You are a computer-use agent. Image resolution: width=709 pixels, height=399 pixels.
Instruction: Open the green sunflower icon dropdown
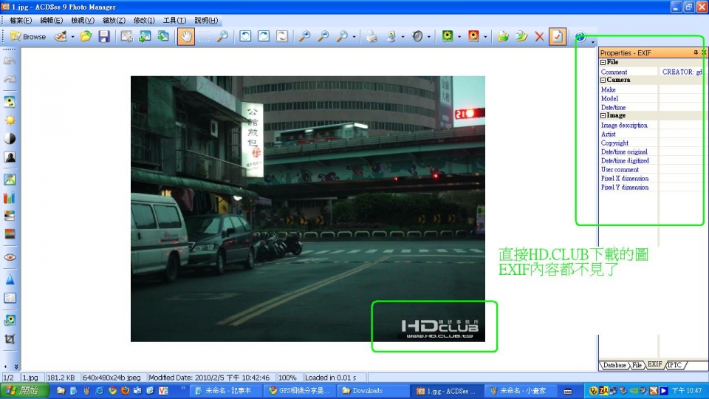(459, 37)
